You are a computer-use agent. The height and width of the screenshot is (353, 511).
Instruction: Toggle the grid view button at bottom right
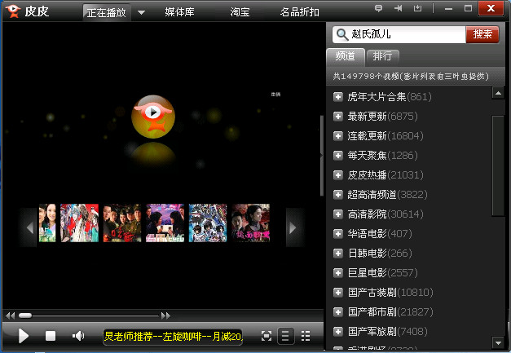pyautogui.click(x=306, y=335)
